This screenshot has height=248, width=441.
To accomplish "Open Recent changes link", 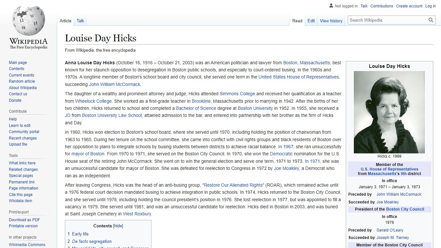I will (x=23, y=138).
